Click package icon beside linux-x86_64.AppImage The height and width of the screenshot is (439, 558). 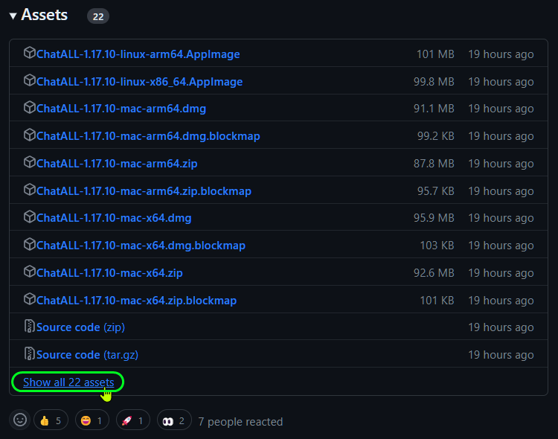30,80
